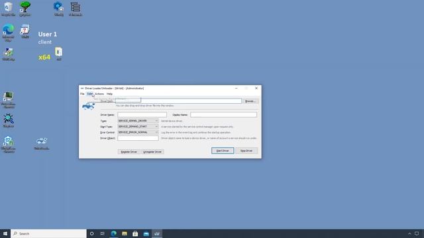Click the Start Driver button
Screen dimensions: 424x238
click(x=223, y=151)
